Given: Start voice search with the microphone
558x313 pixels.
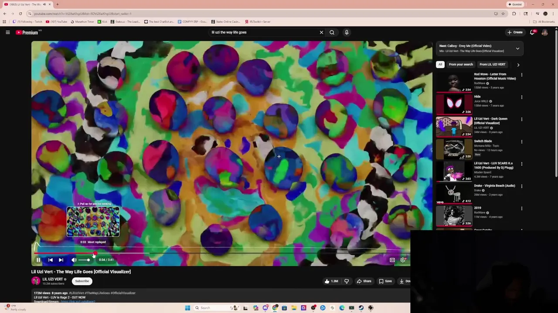Looking at the screenshot, I should click(x=347, y=32).
